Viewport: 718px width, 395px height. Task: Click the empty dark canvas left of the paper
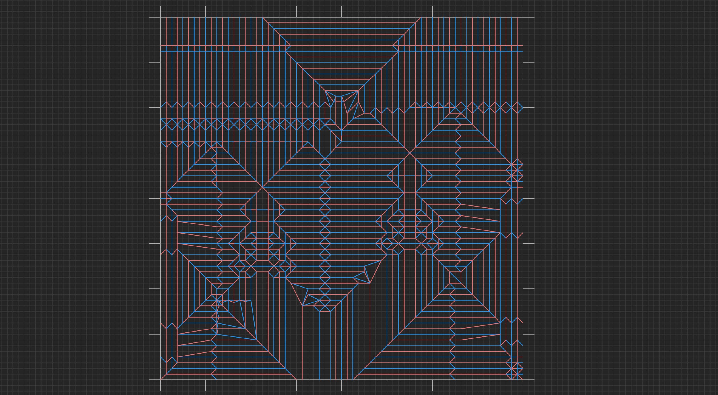click(77, 199)
